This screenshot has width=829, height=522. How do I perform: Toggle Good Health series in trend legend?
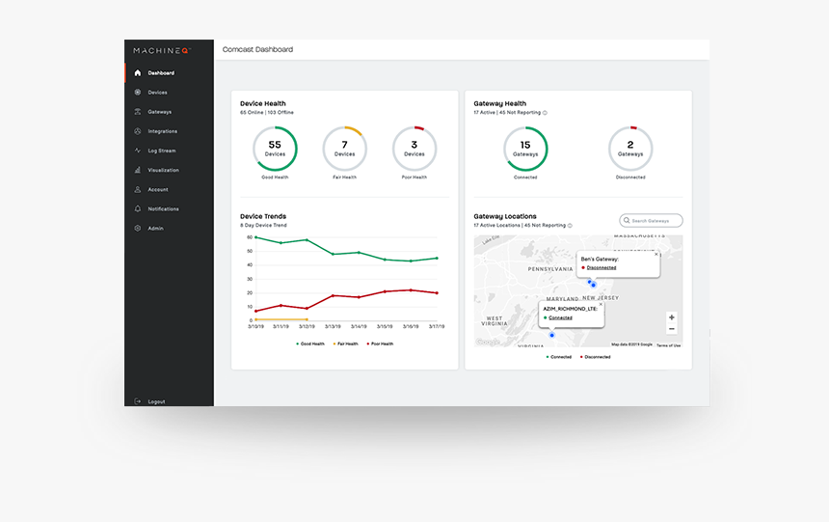click(x=311, y=343)
